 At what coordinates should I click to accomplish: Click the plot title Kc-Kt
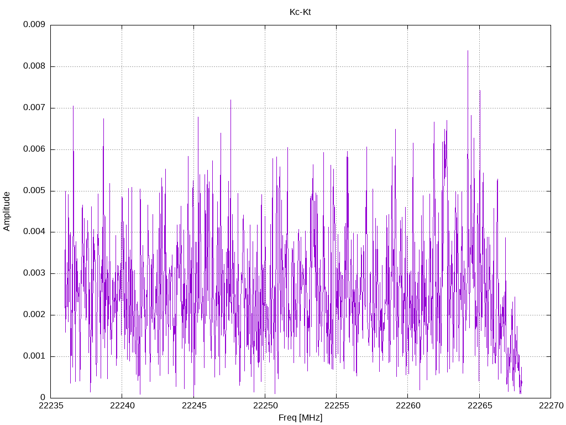point(300,12)
